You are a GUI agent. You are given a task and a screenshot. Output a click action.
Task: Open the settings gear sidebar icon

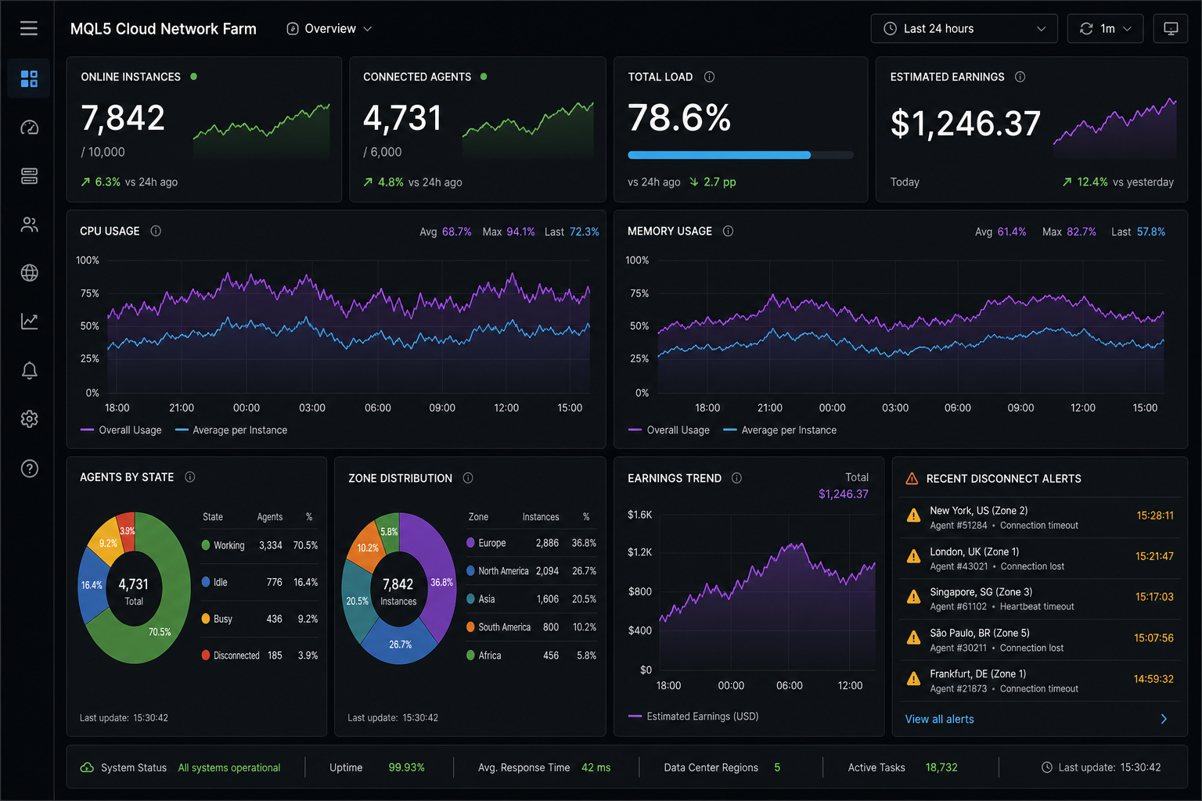pos(29,419)
